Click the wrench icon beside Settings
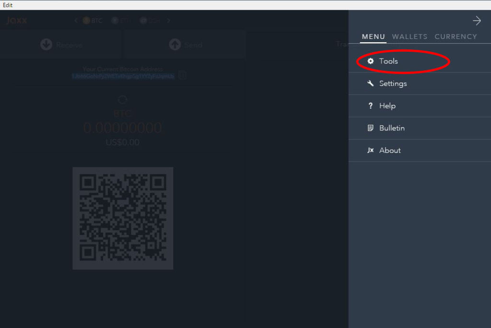The image size is (491, 328). click(x=371, y=83)
